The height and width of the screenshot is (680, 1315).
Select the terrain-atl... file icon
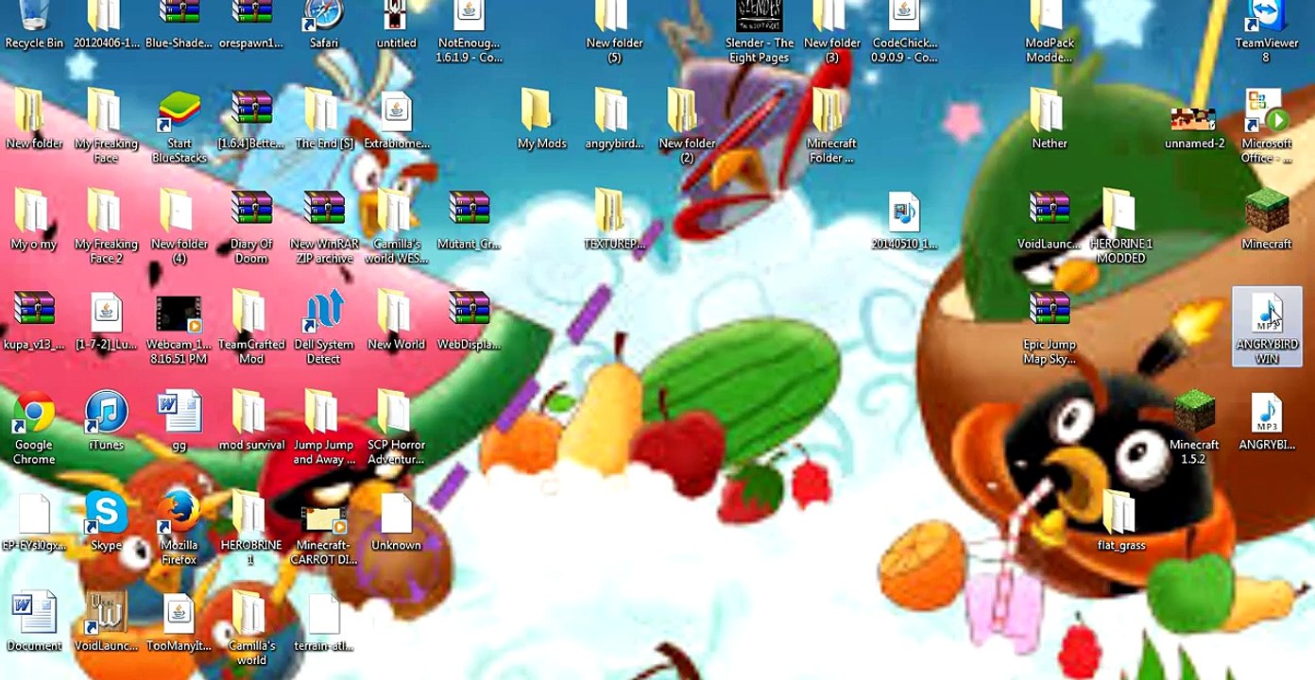tap(324, 623)
